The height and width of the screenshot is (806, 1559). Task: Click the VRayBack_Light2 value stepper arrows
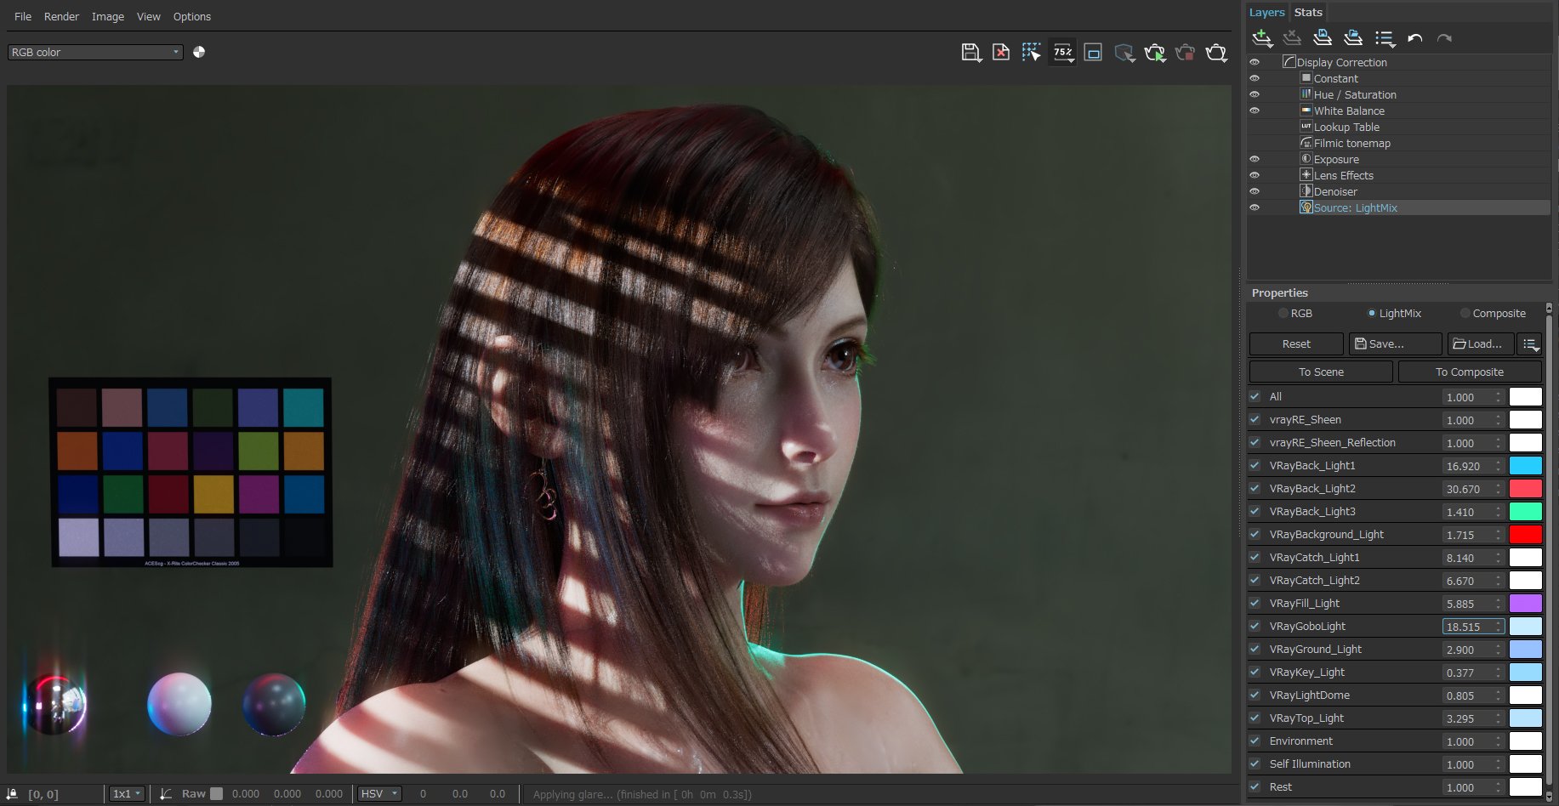(1499, 489)
